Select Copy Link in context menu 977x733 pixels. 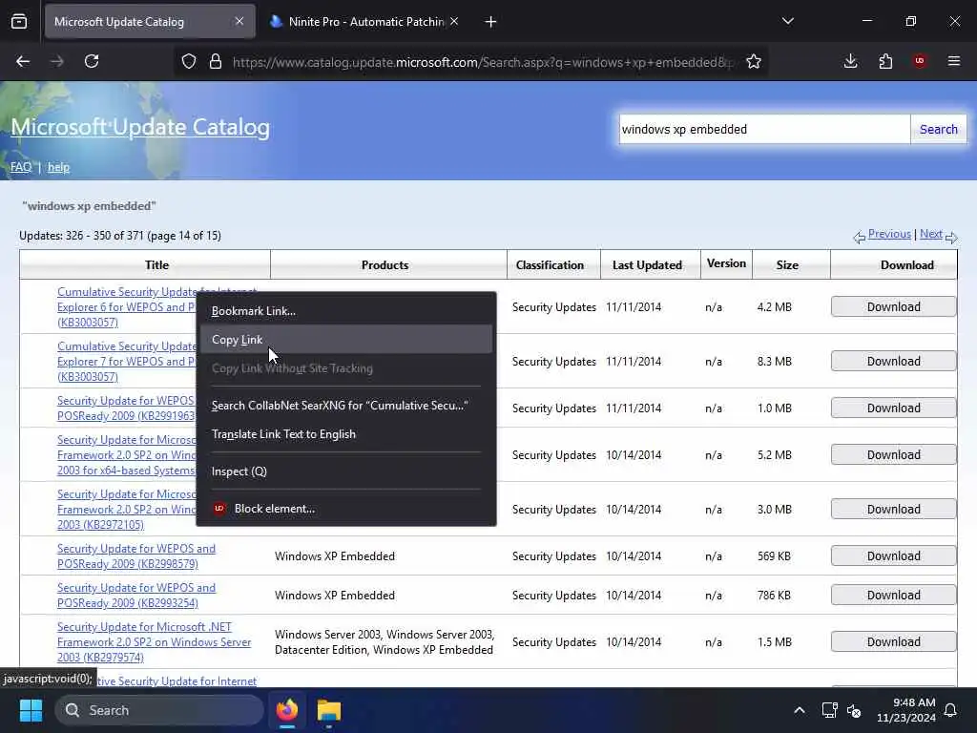[346, 339]
